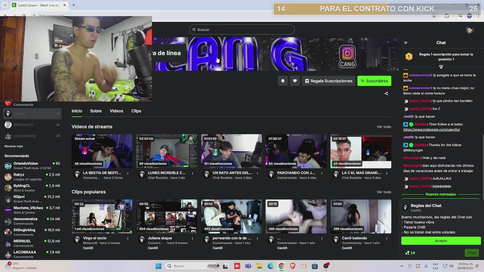The width and height of the screenshot is (484, 272).
Task: Click the Windows Start button
Action: 158,266
